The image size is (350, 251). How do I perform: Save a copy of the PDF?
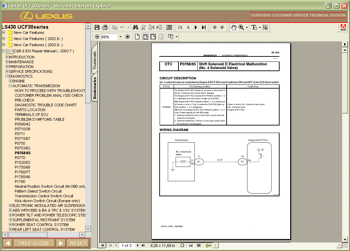pos(97,27)
